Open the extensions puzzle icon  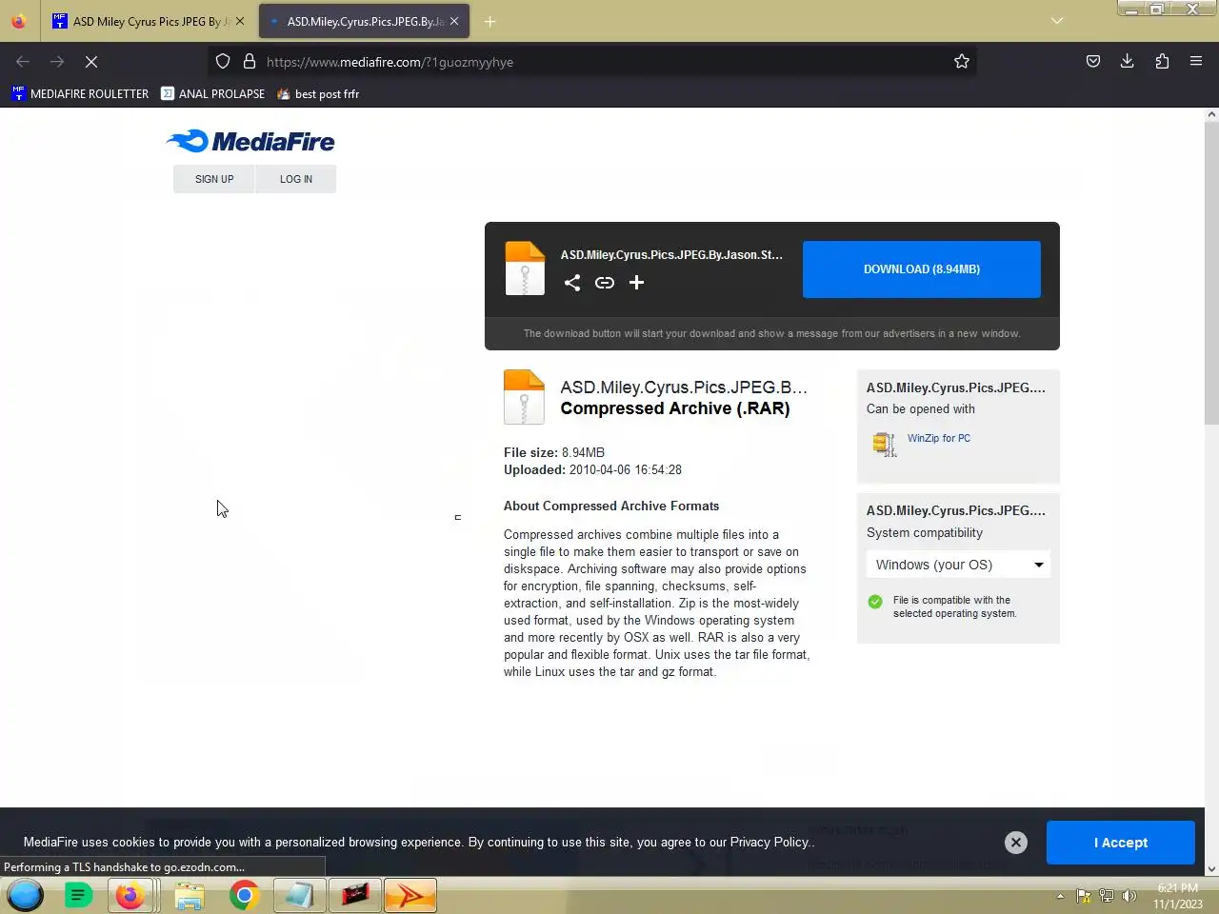coord(1162,62)
